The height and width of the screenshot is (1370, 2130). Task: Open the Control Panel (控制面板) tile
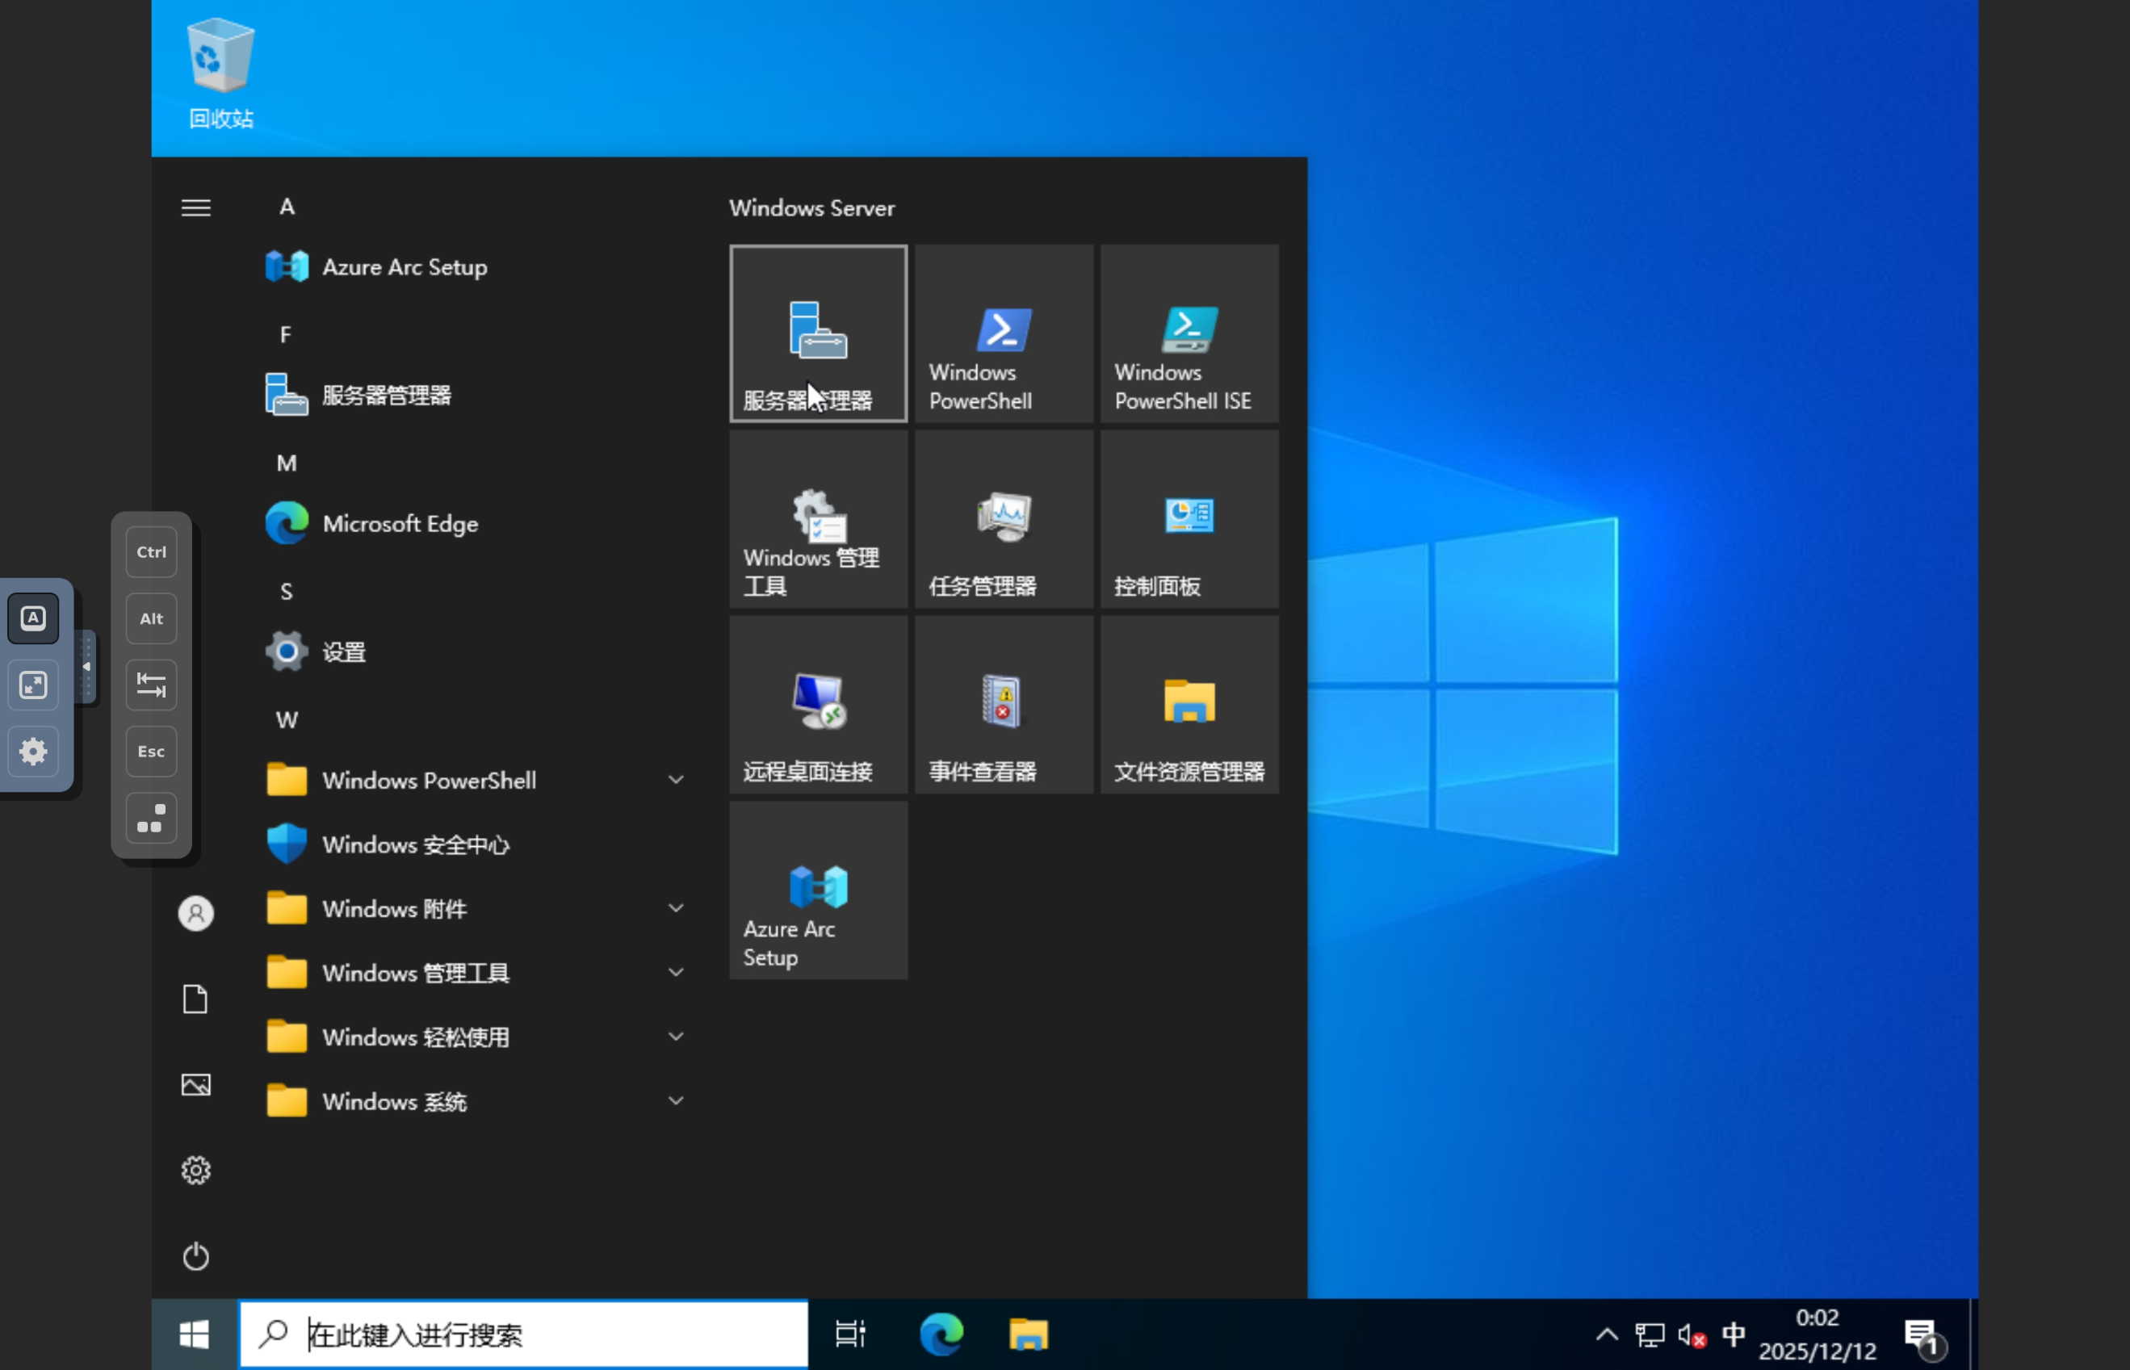(x=1189, y=520)
